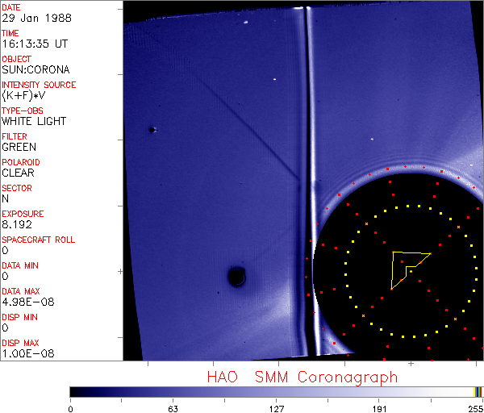Select the exposure value 8.192

pyautogui.click(x=17, y=224)
